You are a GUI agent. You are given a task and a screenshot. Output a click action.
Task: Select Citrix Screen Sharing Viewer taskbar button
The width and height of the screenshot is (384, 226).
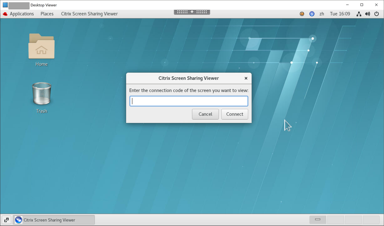click(x=54, y=220)
